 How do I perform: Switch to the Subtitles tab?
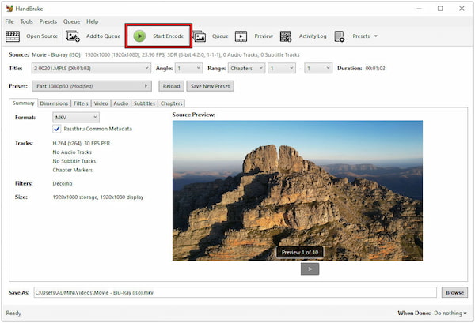tap(145, 103)
